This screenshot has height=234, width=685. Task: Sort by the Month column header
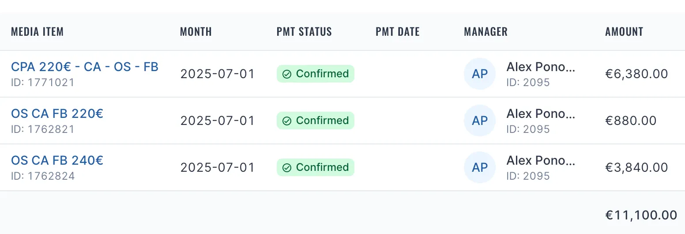pos(196,32)
